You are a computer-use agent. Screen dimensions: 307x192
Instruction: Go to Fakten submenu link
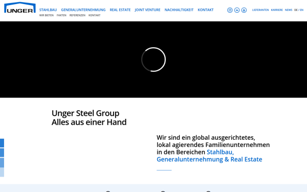click(x=61, y=15)
